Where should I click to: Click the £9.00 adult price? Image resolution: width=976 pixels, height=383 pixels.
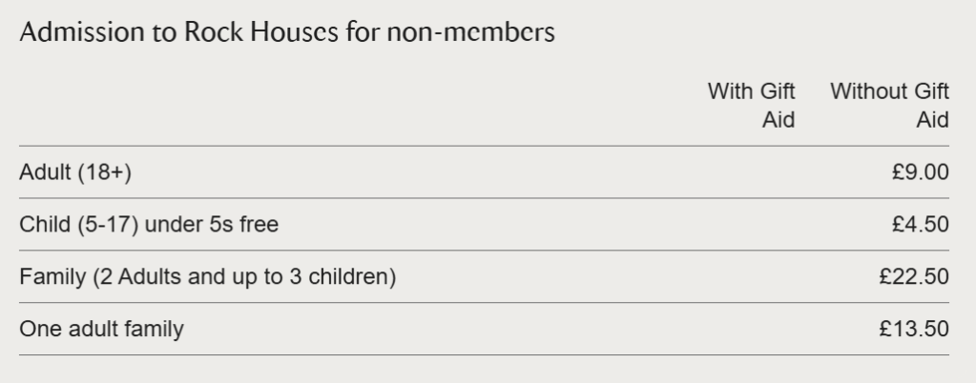(x=918, y=172)
